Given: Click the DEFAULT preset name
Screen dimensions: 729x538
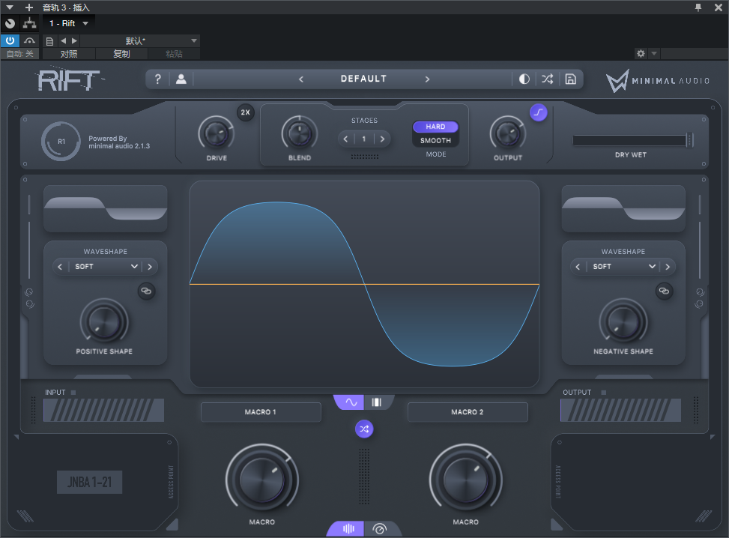Looking at the screenshot, I should 363,79.
